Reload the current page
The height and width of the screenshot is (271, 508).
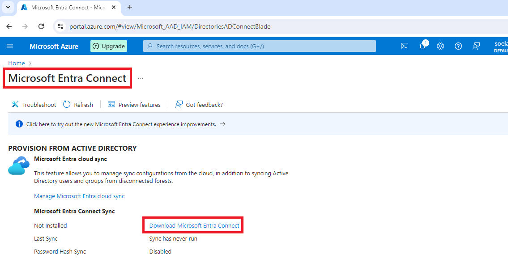[41, 26]
